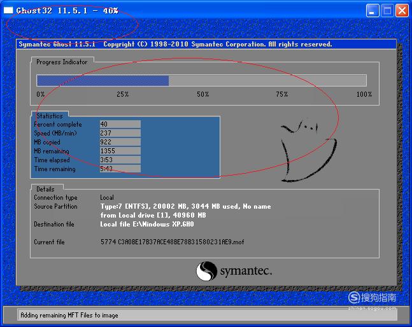412x327 pixels.
Task: Click the 'Details' group label
Action: 45,189
